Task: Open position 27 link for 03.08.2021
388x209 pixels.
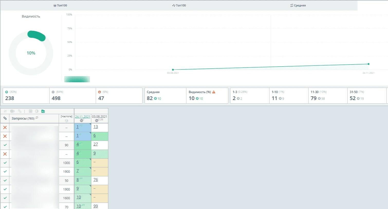Action: coord(96,144)
